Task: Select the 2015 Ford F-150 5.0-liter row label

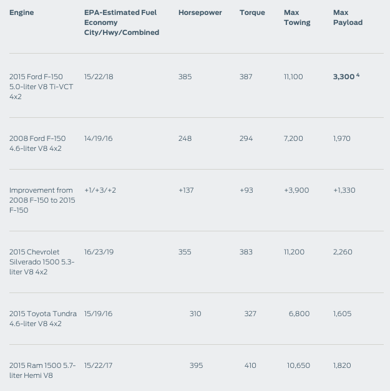Action: coord(41,87)
